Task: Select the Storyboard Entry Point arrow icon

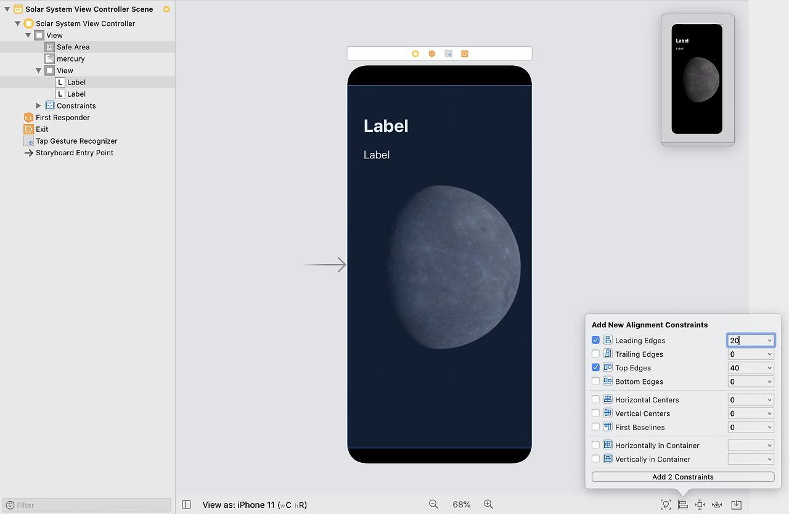Action: [28, 153]
